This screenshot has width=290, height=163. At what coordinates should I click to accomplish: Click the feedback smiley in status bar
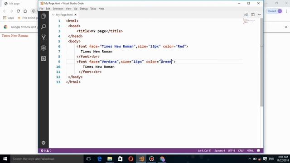click(x=258, y=151)
